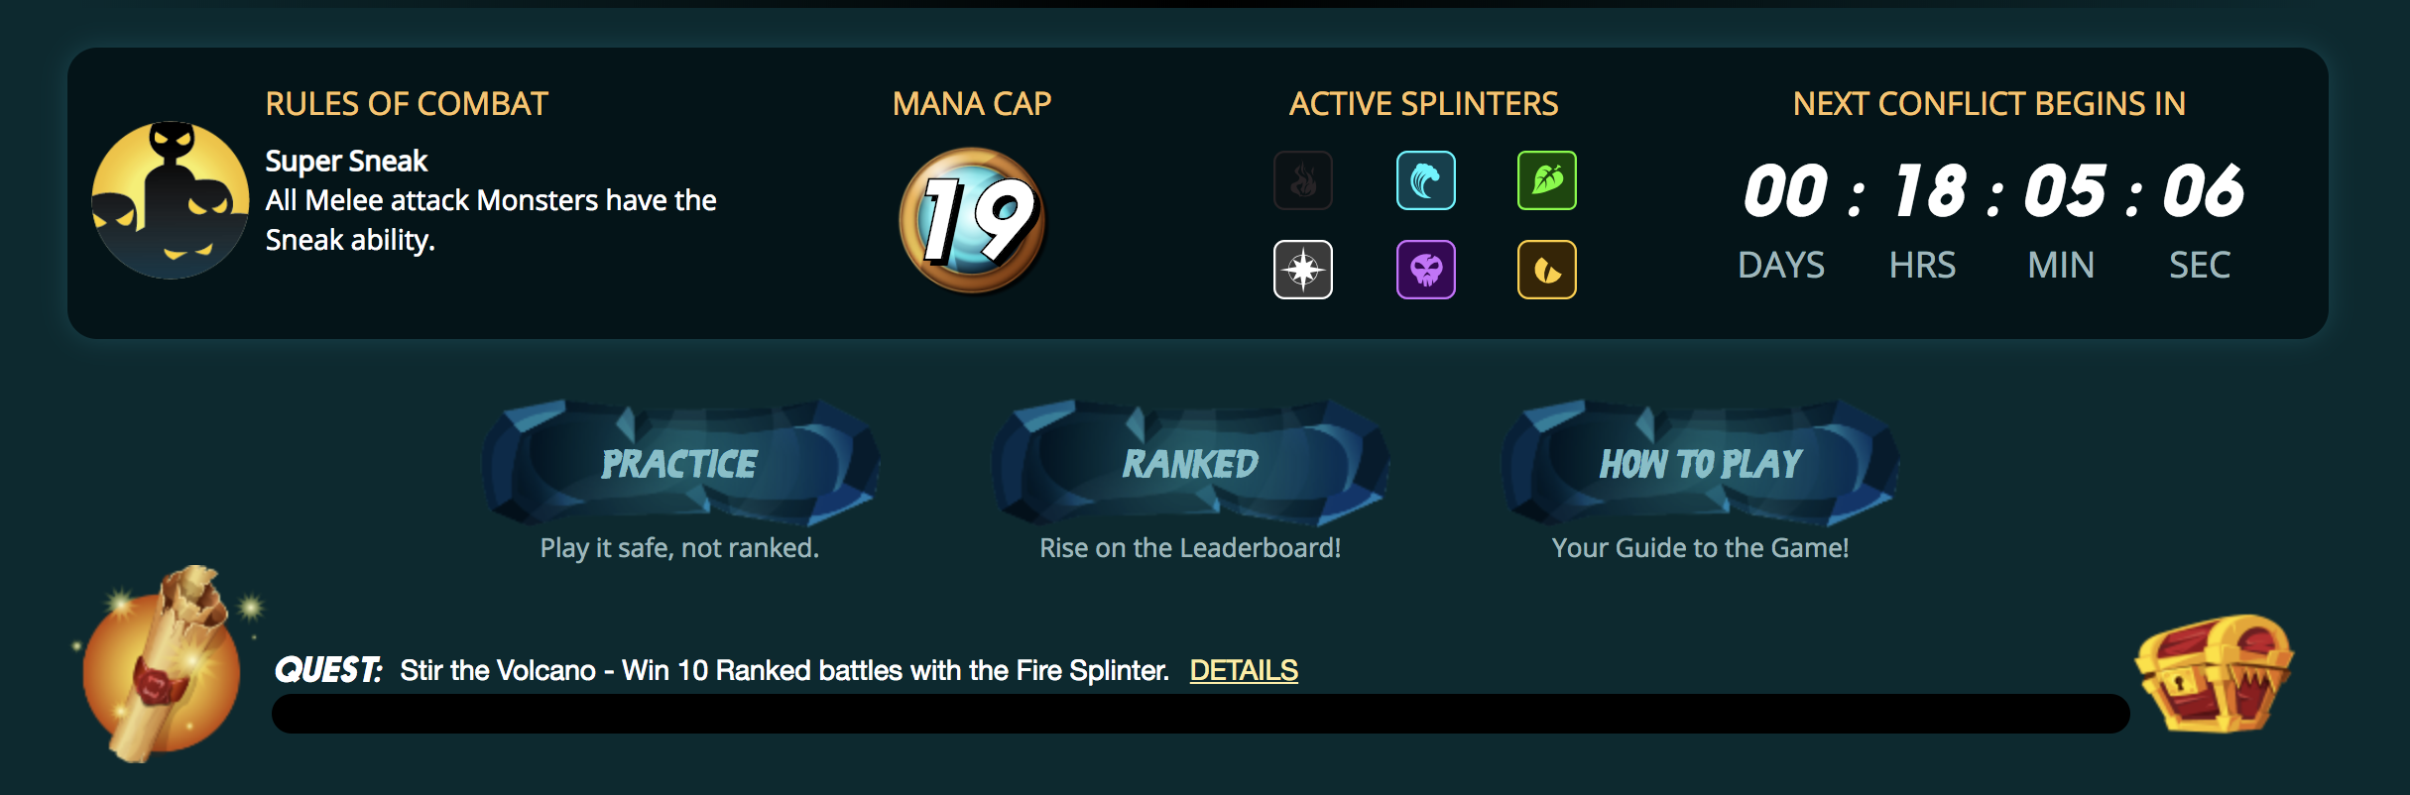The image size is (2410, 795).
Task: Open quest DETAILS
Action: [x=1244, y=671]
